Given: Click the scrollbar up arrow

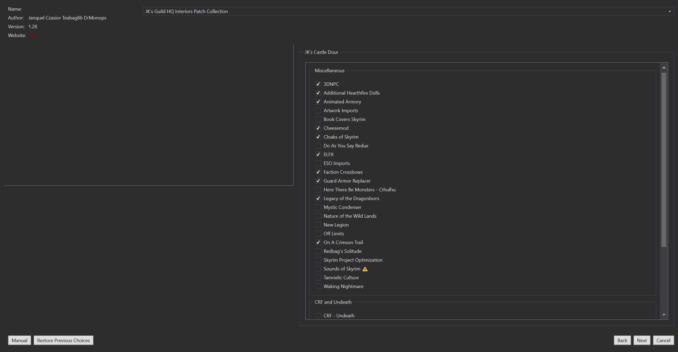Looking at the screenshot, I should 664,67.
